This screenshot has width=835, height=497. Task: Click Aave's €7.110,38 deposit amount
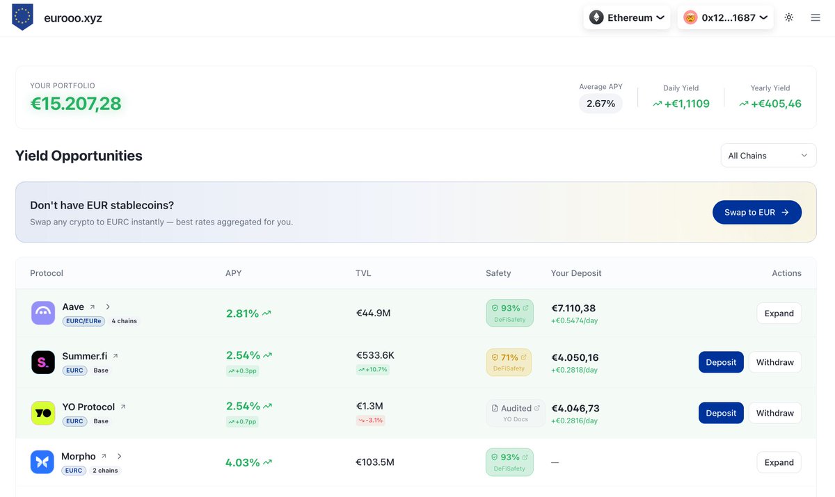coord(573,308)
